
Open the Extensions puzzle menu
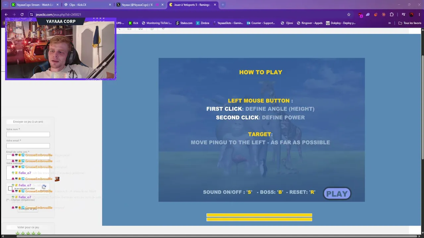(x=392, y=15)
